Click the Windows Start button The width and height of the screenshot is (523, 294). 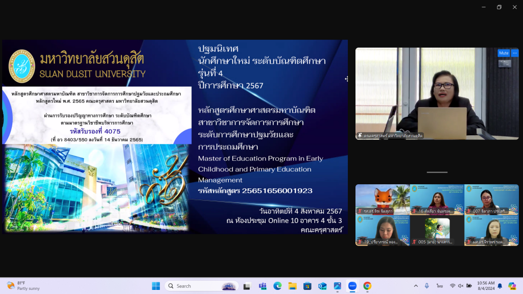pos(156,286)
